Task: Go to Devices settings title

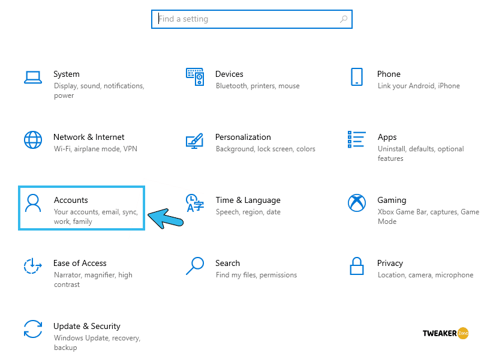Action: tap(229, 74)
